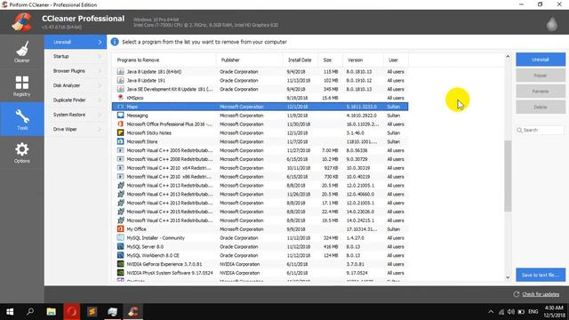
Task: Click the info icon beside instructions
Action: tap(115, 42)
